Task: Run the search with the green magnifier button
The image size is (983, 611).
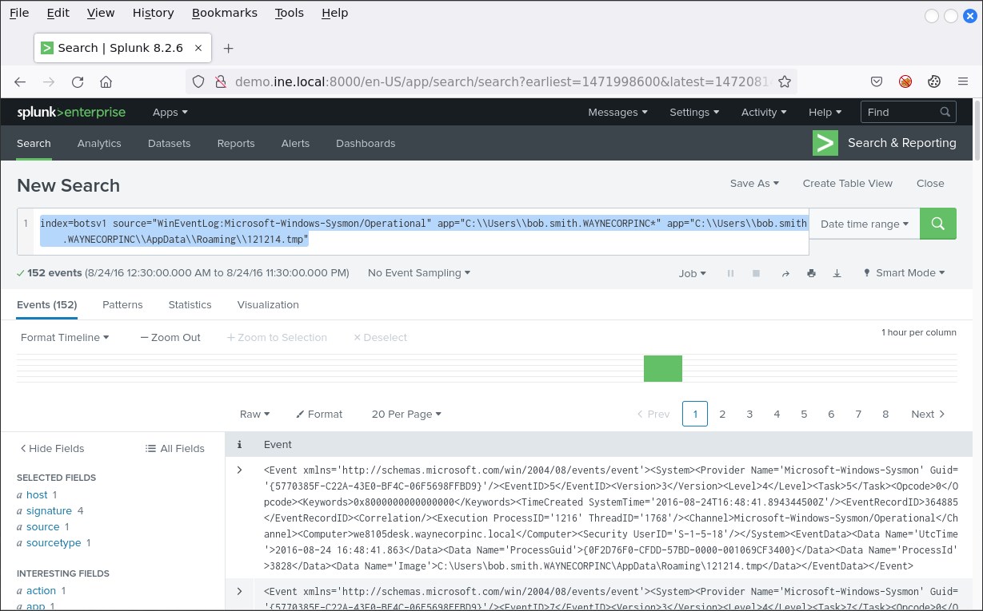Action: point(938,224)
